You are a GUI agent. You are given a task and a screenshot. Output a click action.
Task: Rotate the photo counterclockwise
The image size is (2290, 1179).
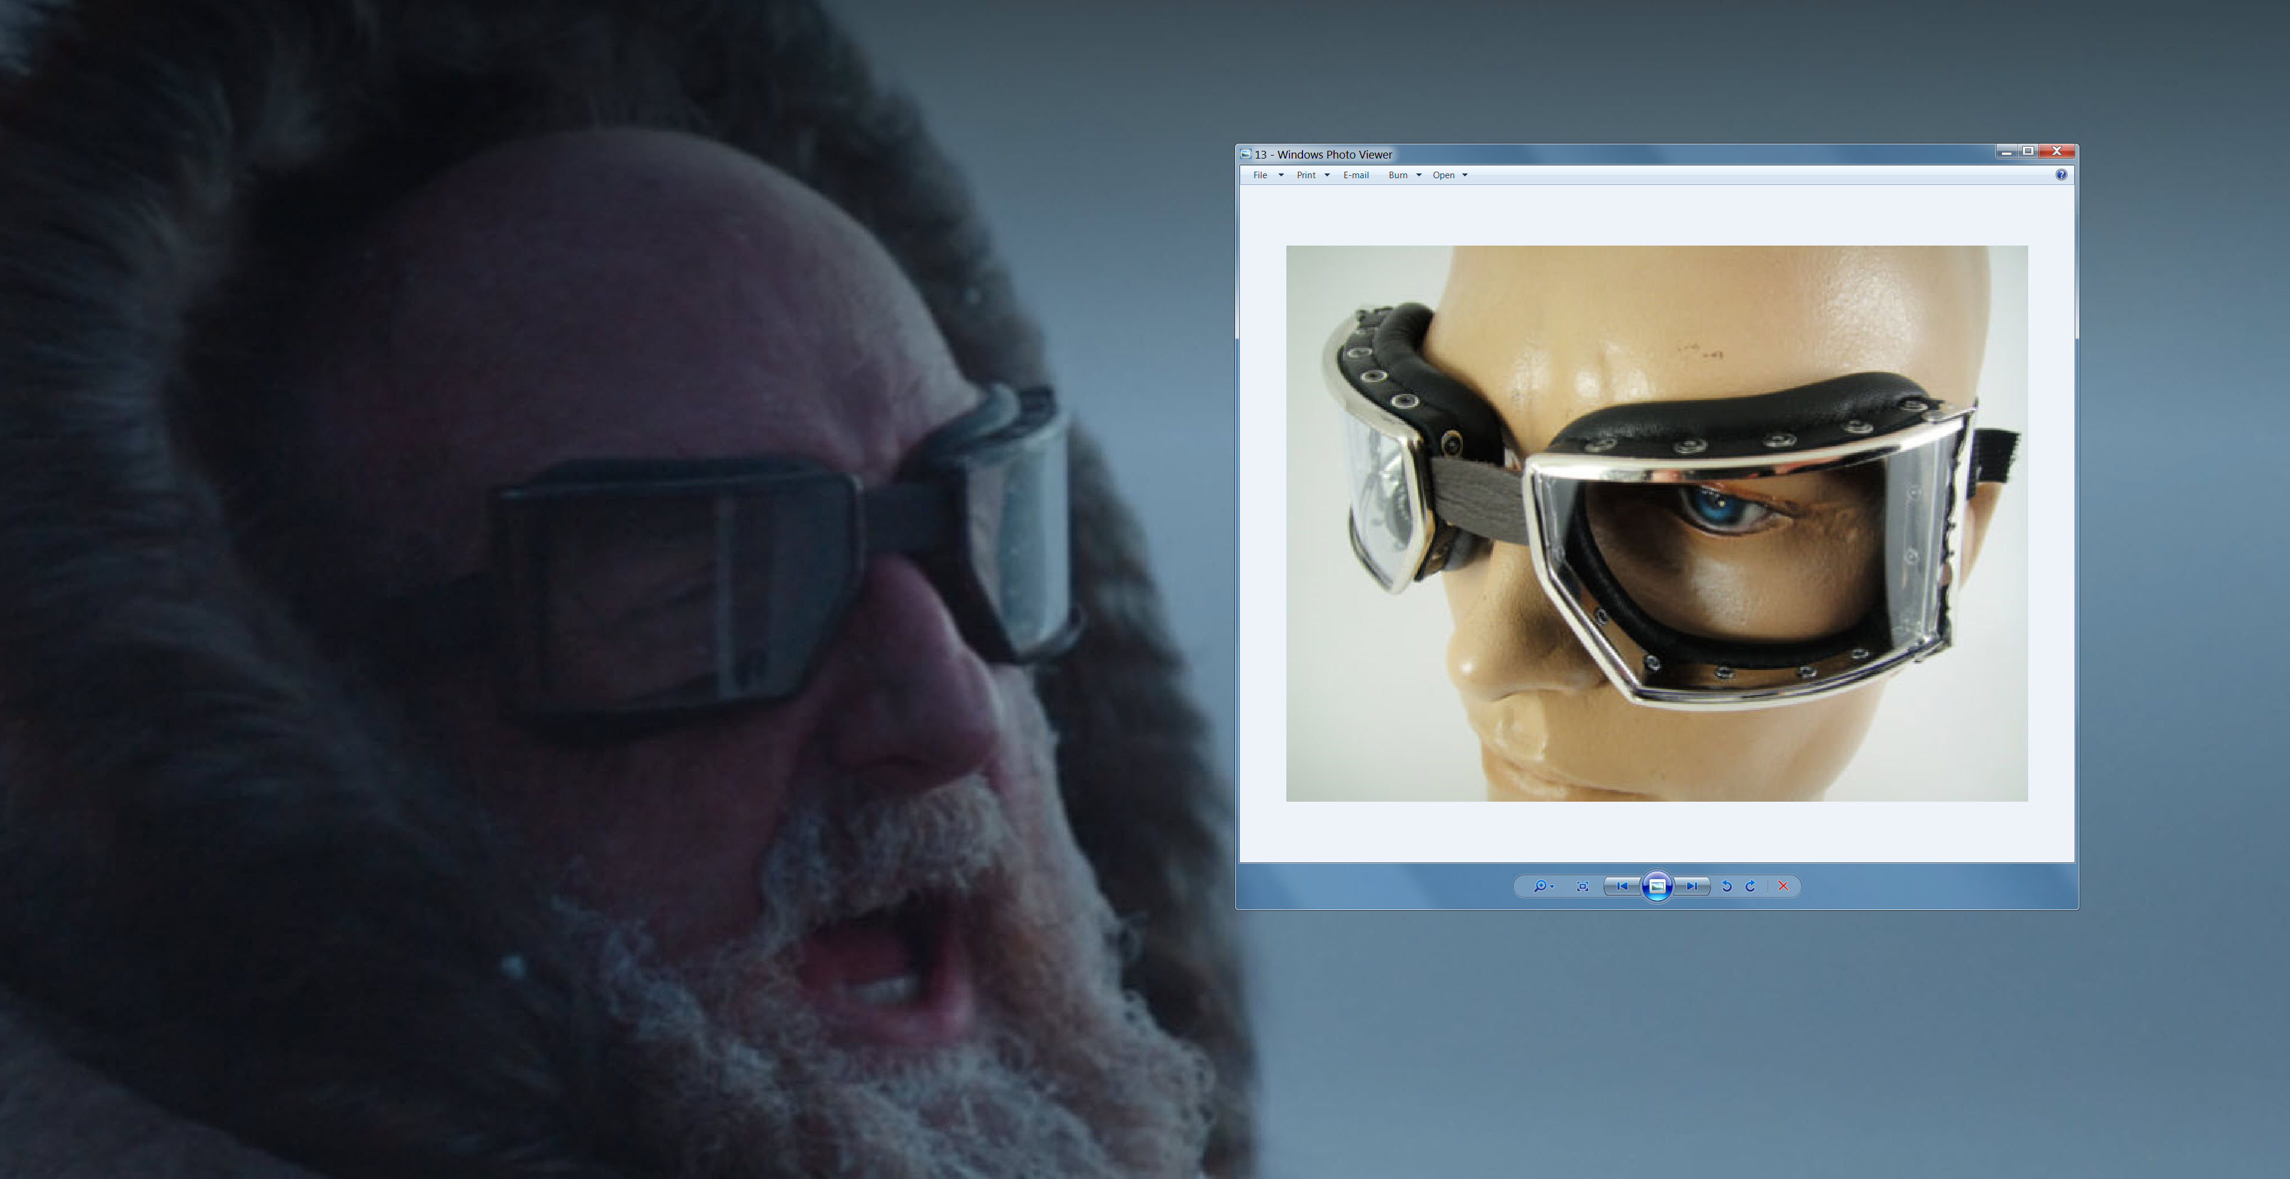[1726, 886]
